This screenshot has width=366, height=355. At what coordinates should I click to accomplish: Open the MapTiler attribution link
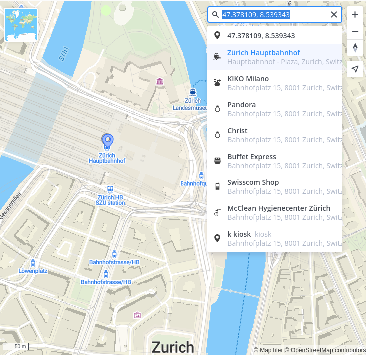[x=271, y=350]
